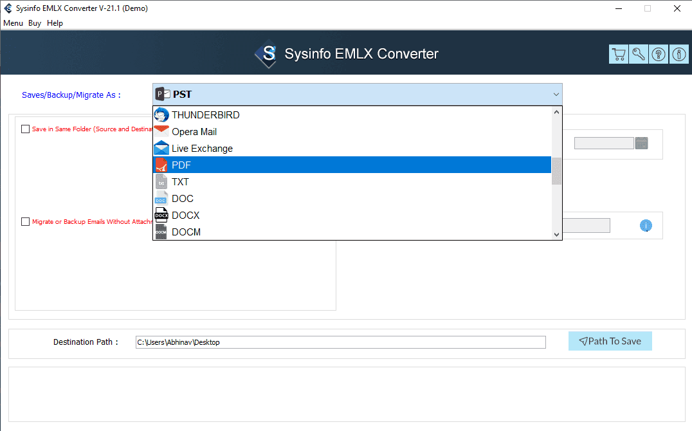Choose Opera Mail from the format list
Image resolution: width=692 pixels, height=431 pixels.
(352, 132)
